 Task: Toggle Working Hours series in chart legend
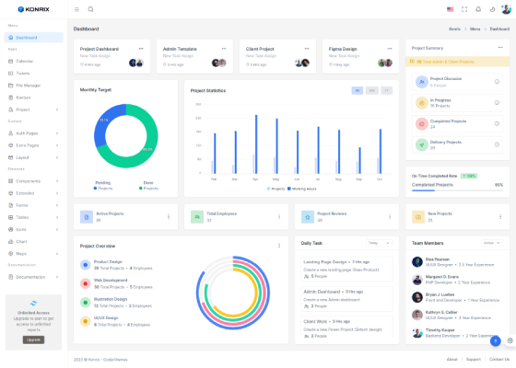(302, 189)
